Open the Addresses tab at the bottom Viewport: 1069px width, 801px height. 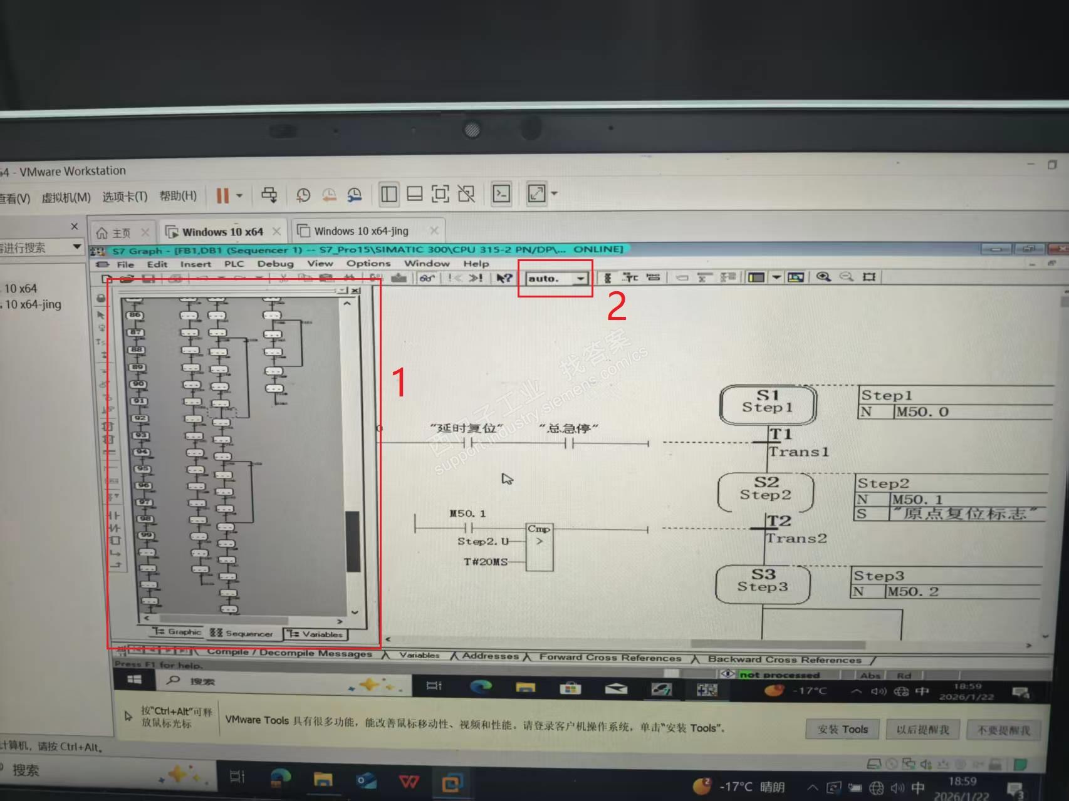(491, 656)
